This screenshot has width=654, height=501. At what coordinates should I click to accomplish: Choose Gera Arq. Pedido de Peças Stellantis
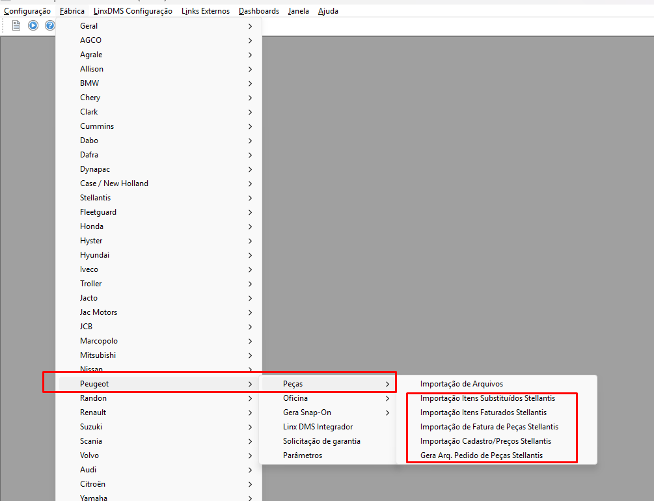(x=497, y=455)
